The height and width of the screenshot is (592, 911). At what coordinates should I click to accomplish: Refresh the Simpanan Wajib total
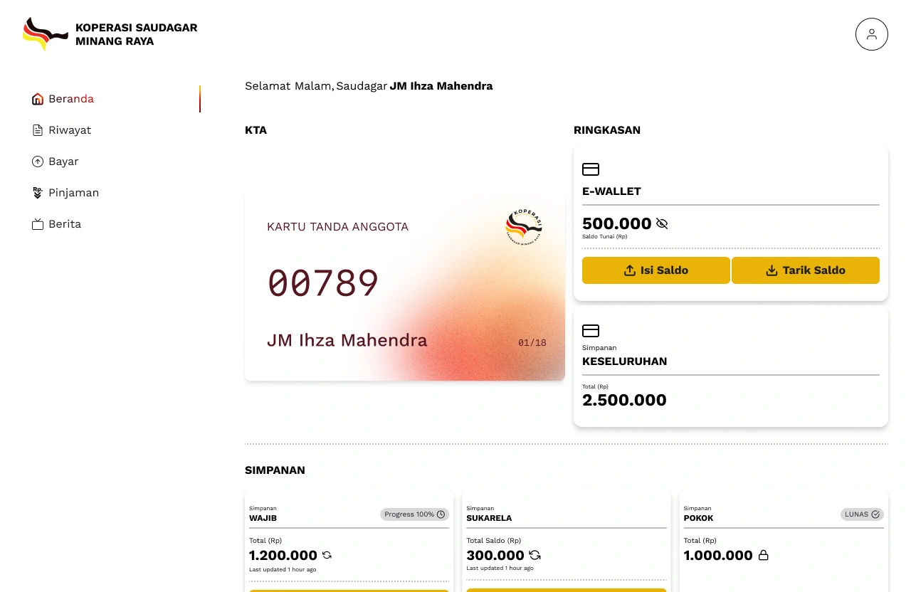point(327,555)
